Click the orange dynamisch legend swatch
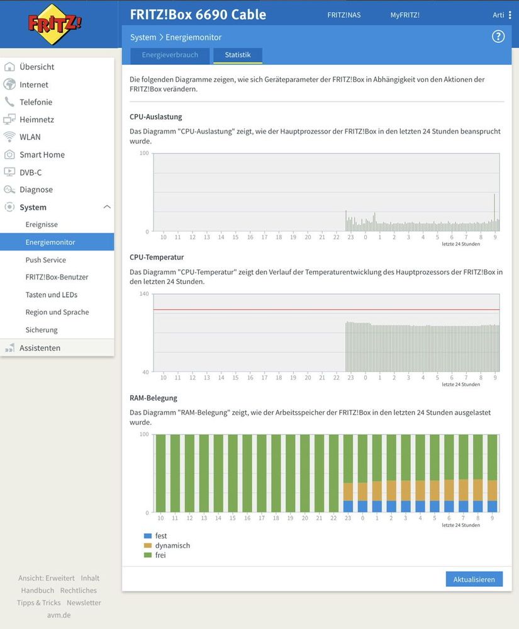This screenshot has width=519, height=629. (x=147, y=545)
